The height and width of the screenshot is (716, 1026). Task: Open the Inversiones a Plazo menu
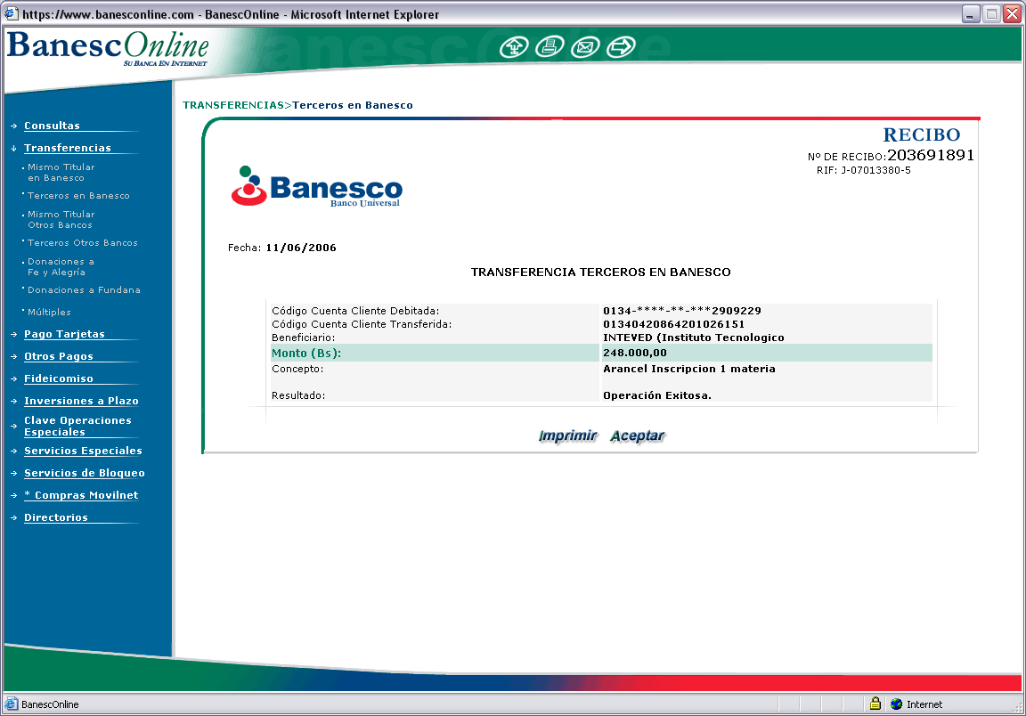pyautogui.click(x=81, y=401)
